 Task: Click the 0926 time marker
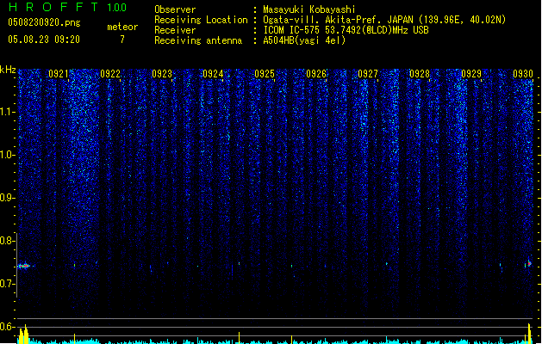pos(316,74)
